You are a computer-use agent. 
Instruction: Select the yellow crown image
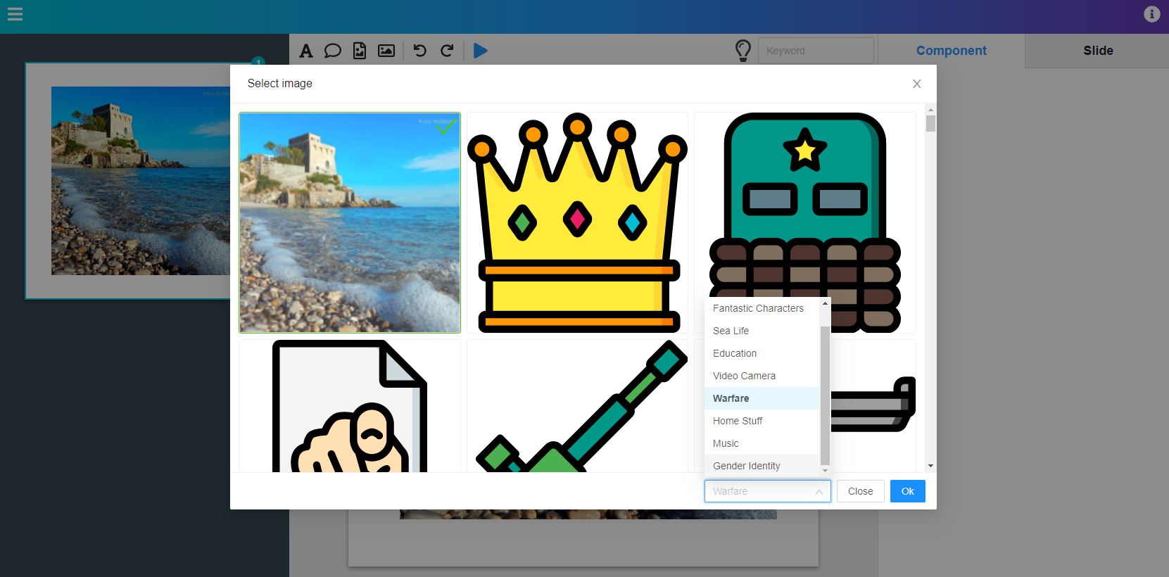click(577, 222)
